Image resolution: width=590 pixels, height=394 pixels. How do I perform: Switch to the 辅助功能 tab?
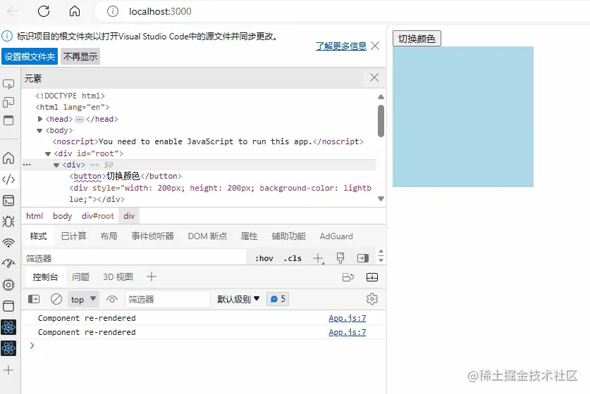tap(288, 236)
